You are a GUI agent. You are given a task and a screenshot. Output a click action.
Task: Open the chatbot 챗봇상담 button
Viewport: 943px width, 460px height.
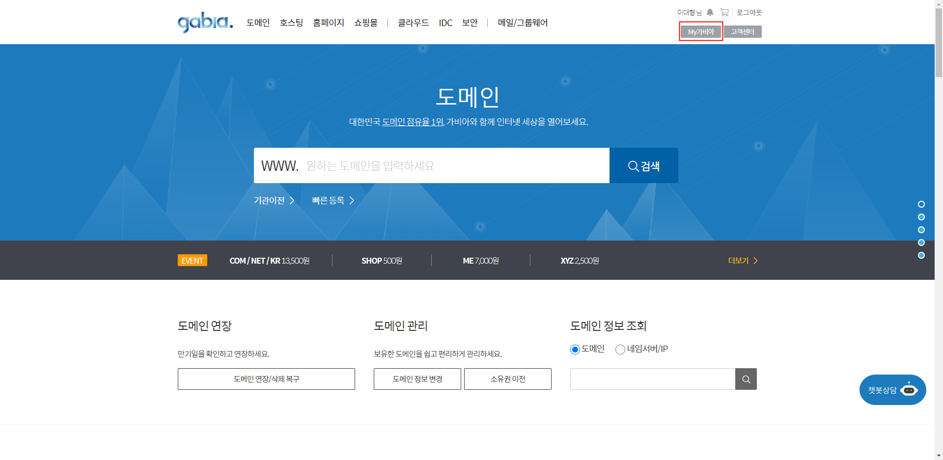point(892,390)
